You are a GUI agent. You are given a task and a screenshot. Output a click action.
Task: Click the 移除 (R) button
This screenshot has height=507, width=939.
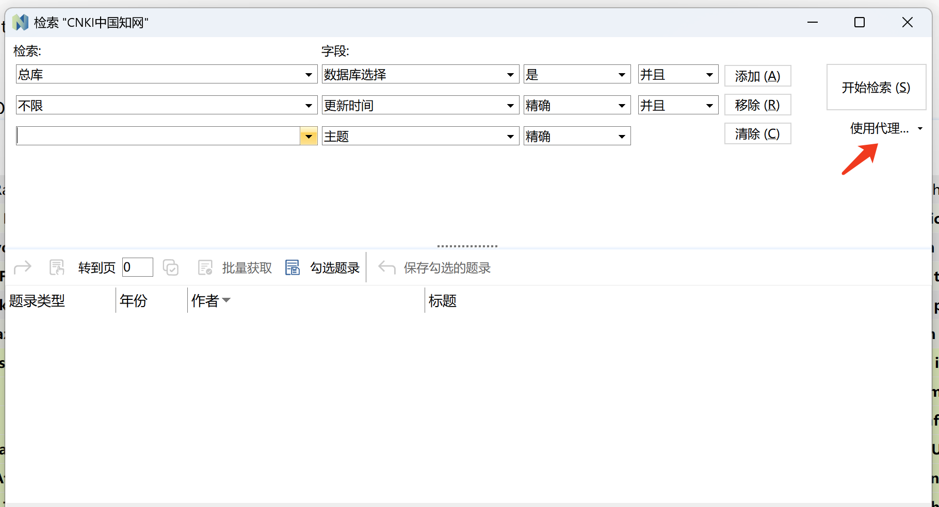pos(757,105)
